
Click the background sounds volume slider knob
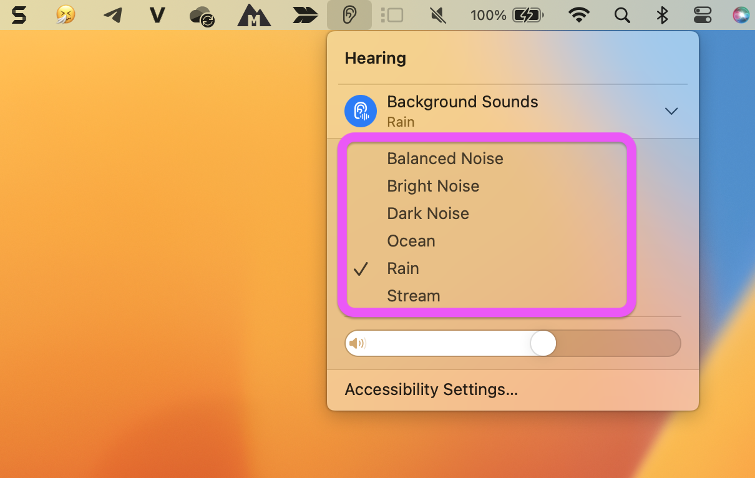[x=543, y=343]
